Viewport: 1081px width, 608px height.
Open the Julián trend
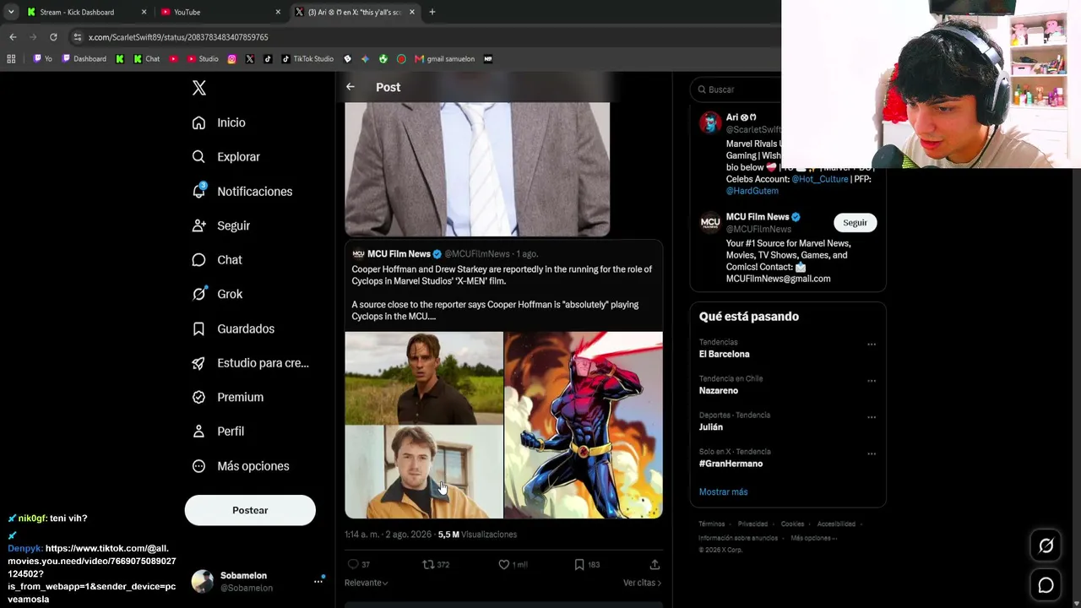click(711, 427)
